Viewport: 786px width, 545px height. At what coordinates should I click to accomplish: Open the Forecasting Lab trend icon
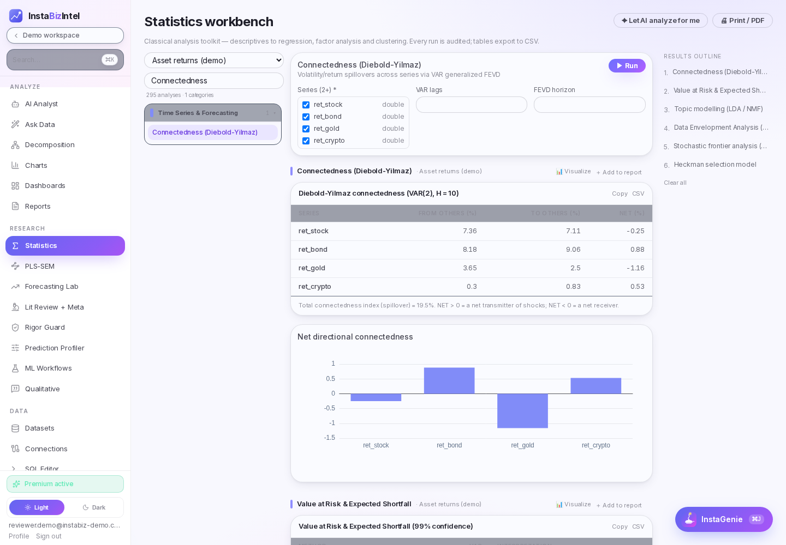point(15,287)
